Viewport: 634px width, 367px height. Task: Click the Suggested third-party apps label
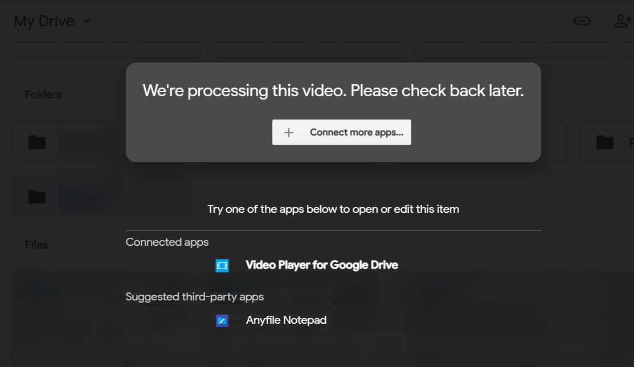(194, 297)
